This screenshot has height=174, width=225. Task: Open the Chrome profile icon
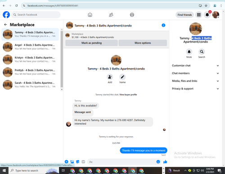(x=215, y=6)
